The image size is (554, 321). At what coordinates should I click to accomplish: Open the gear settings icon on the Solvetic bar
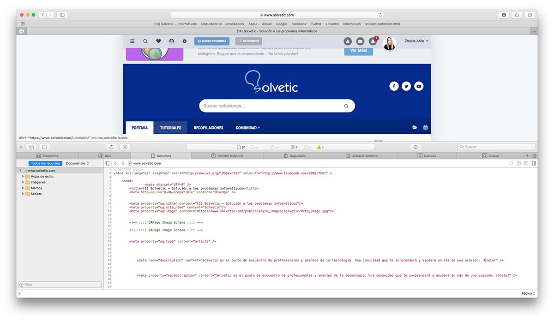pos(185,41)
